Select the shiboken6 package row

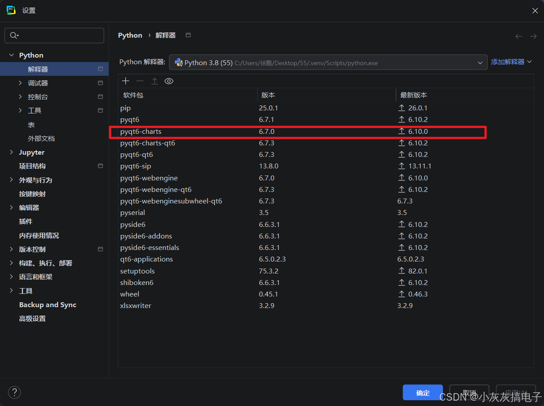click(x=326, y=282)
